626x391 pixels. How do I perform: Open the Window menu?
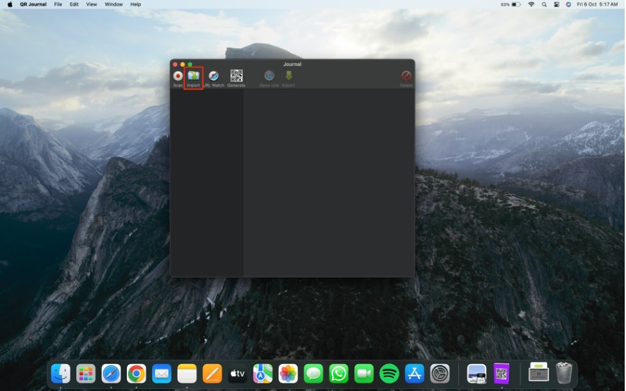pyautogui.click(x=113, y=4)
